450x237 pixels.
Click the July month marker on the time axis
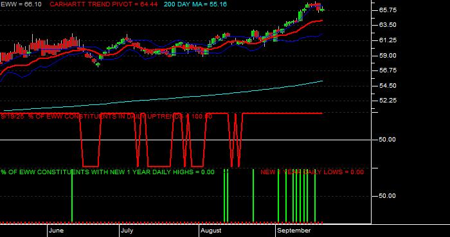127,231
